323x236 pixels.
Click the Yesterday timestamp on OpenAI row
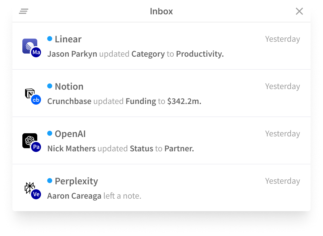pyautogui.click(x=282, y=134)
